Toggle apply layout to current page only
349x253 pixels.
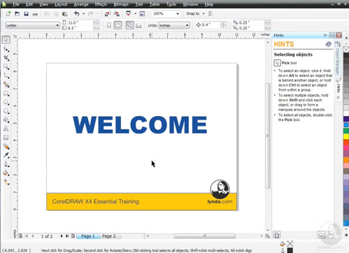click(x=138, y=25)
